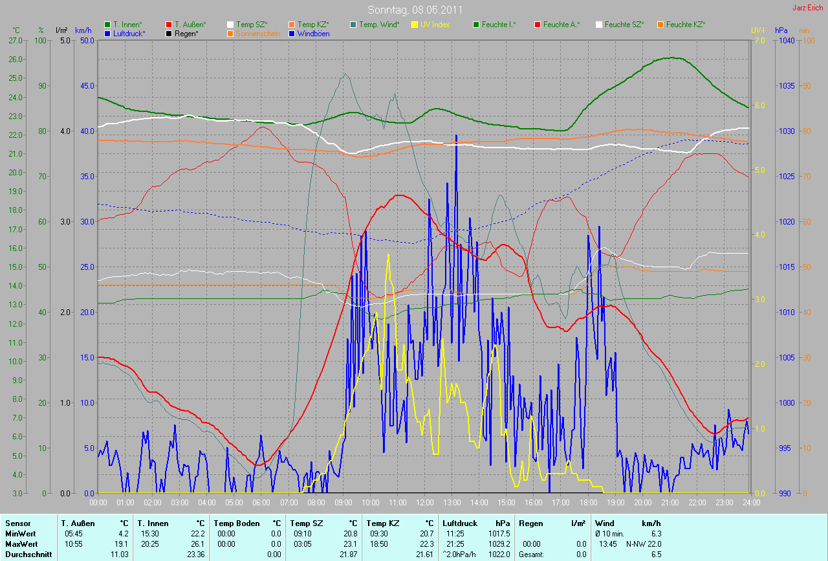Click the orange Sonnenschein legend square
Image resolution: width=828 pixels, height=561 pixels.
tap(230, 33)
